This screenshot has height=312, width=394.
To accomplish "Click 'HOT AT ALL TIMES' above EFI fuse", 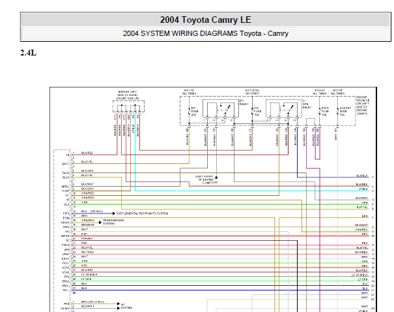I will [x=190, y=92].
